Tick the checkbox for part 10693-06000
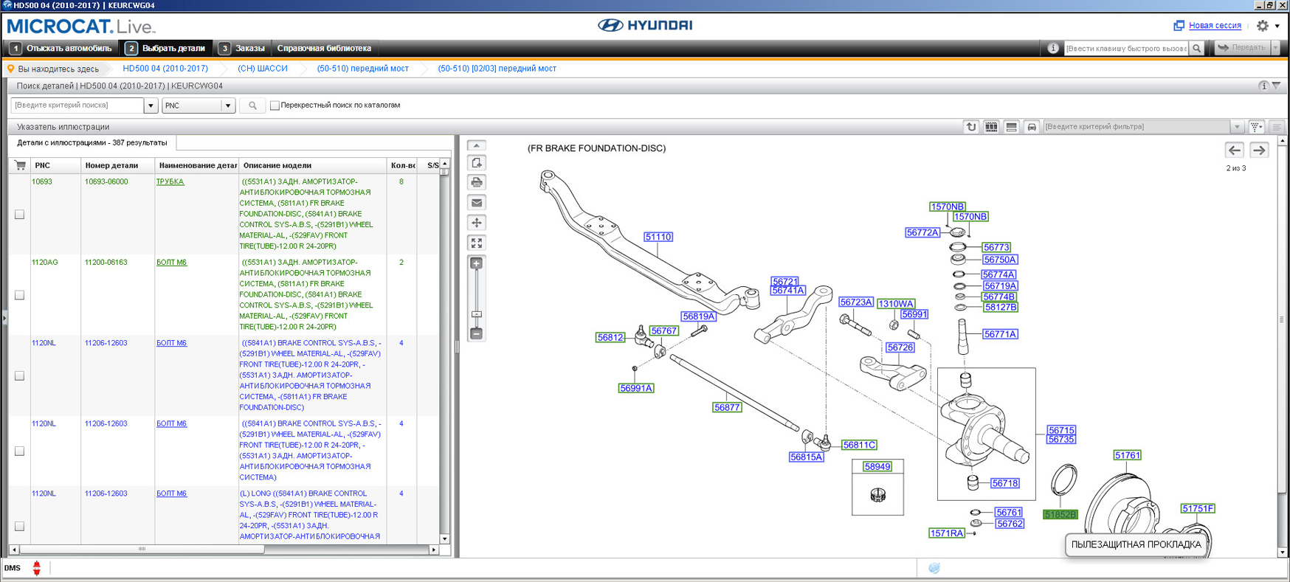Image resolution: width=1290 pixels, height=582 pixels. [x=20, y=215]
